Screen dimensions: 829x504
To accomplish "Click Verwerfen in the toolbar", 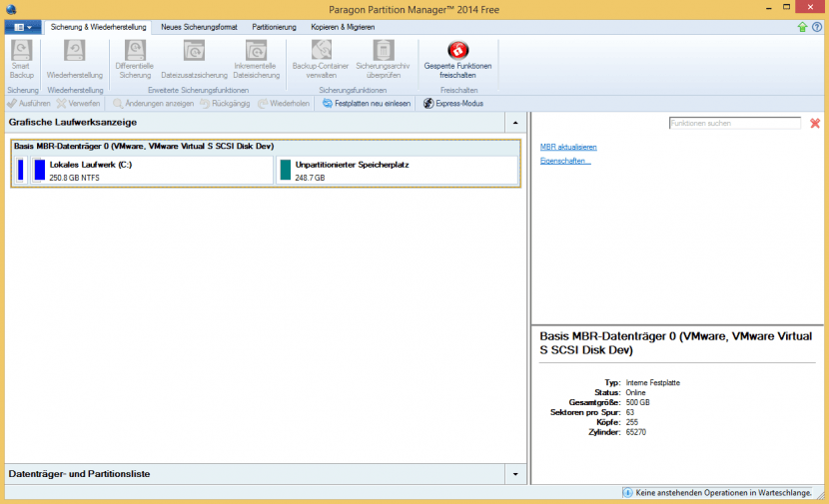I will (x=78, y=104).
